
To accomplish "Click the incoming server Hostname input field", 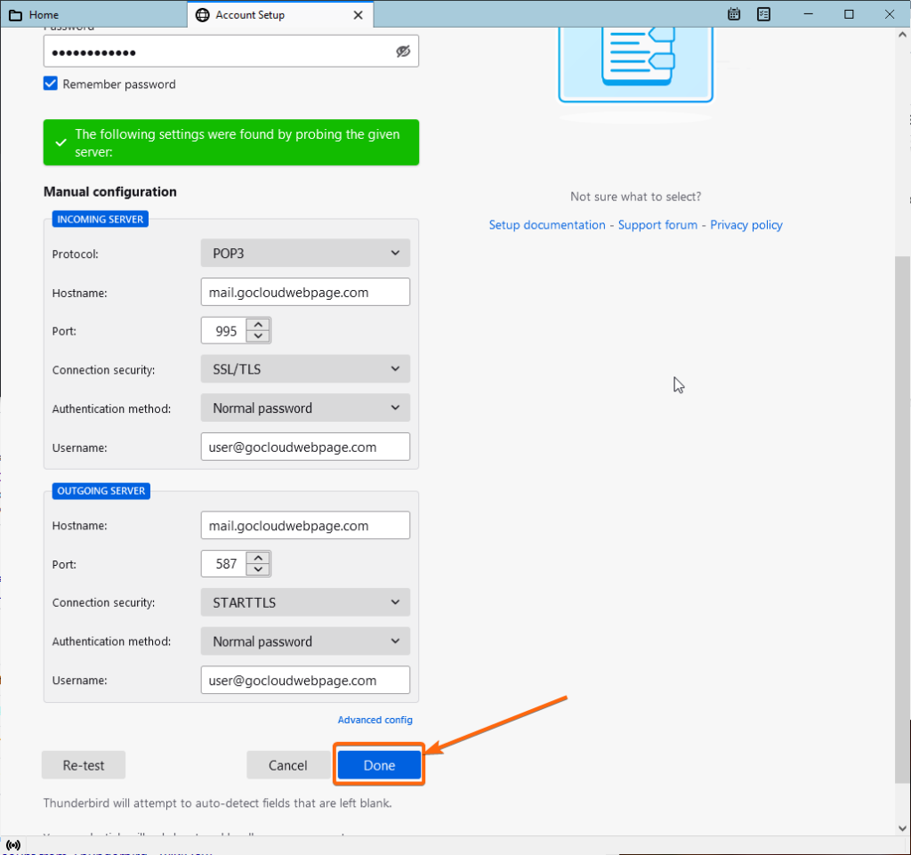I will [x=305, y=291].
